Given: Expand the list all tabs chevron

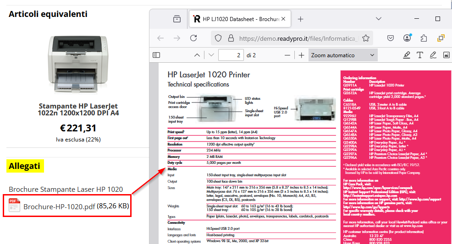Looking at the screenshot, I should click(379, 19).
